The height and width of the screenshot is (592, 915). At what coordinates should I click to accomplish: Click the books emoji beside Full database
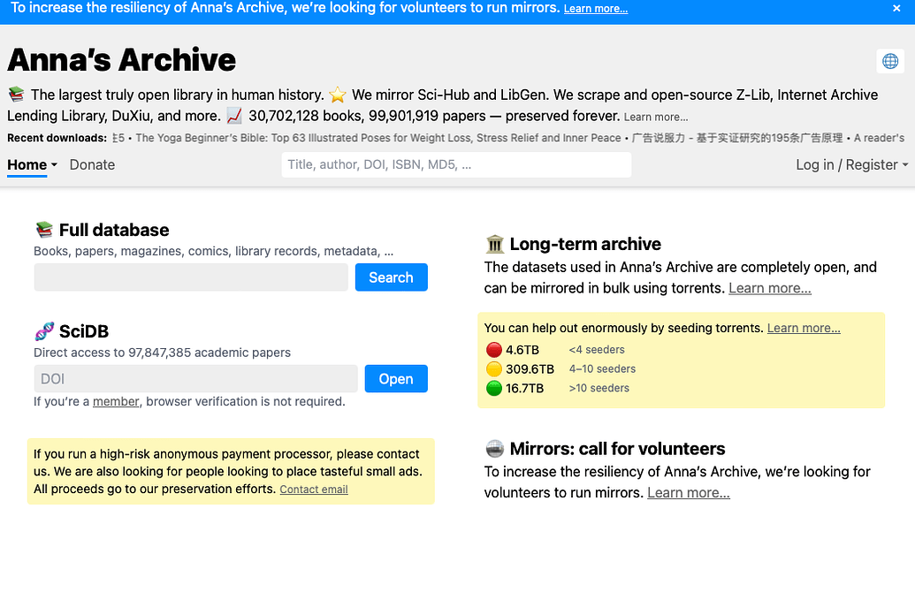coord(44,231)
